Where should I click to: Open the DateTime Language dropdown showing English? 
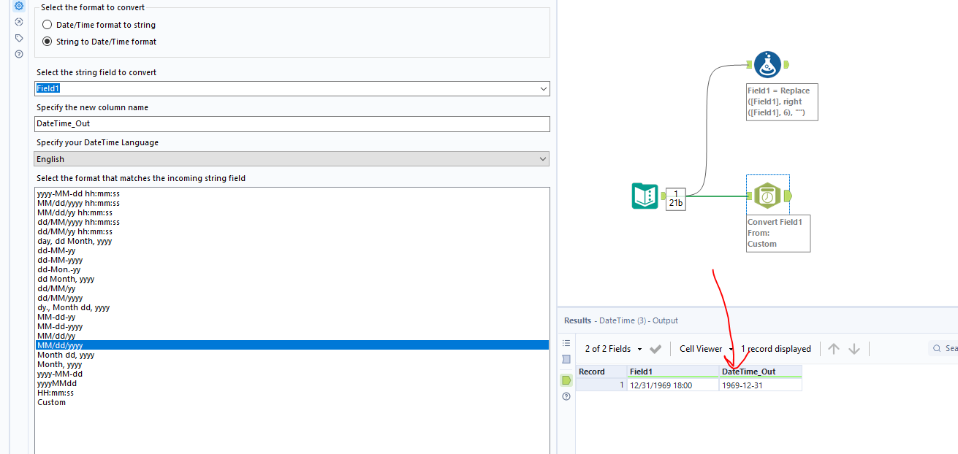(543, 158)
